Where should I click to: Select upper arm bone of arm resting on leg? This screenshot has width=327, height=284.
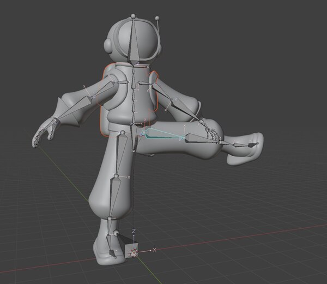click(163, 92)
